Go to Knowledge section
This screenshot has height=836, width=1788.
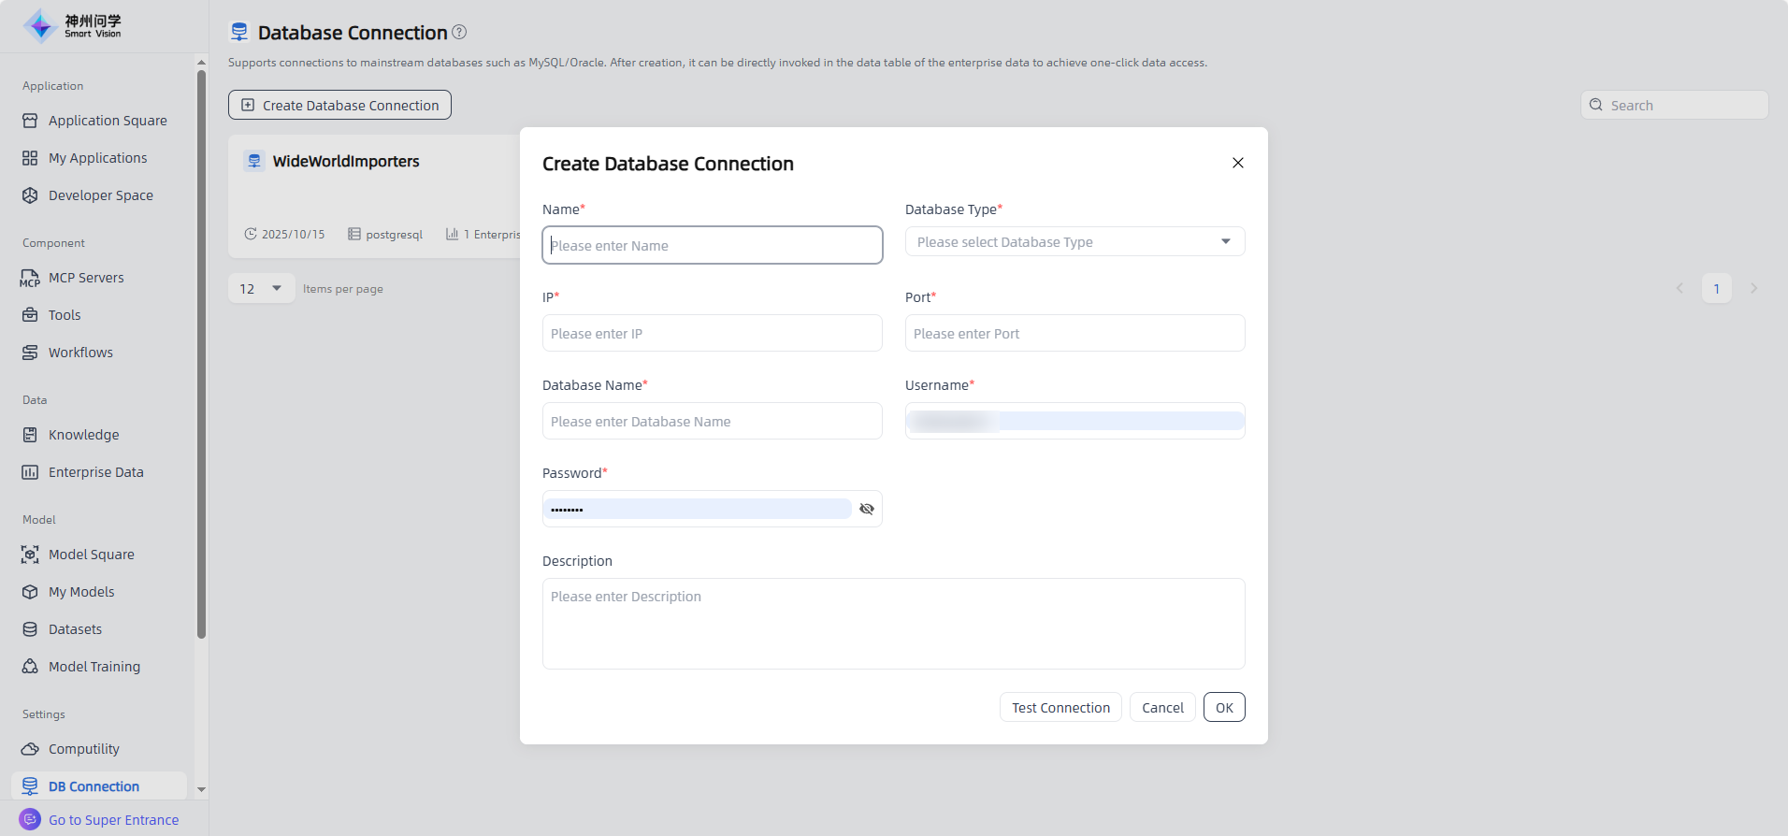coord(83,435)
